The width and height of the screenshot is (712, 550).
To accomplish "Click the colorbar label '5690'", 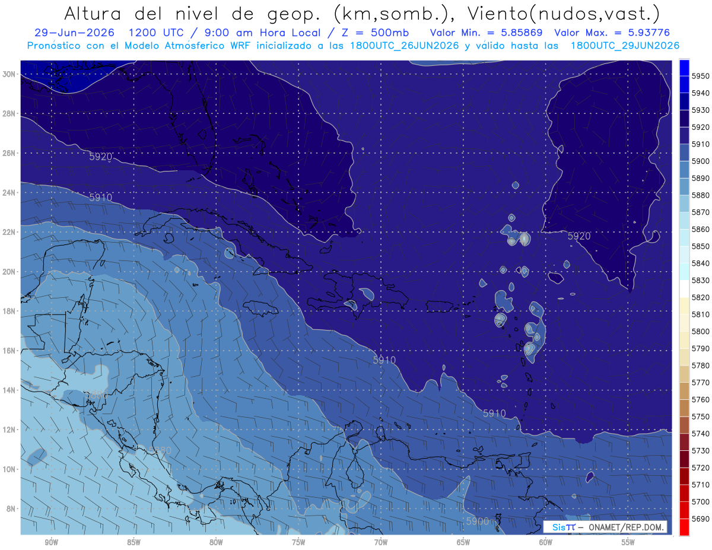I will pyautogui.click(x=700, y=519).
